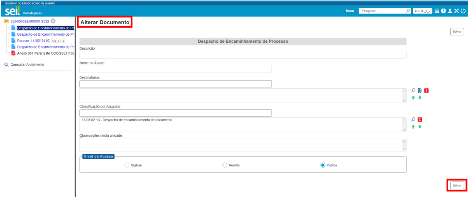The image size is (468, 197).
Task: Choose the Restrito access level
Action: click(x=225, y=165)
